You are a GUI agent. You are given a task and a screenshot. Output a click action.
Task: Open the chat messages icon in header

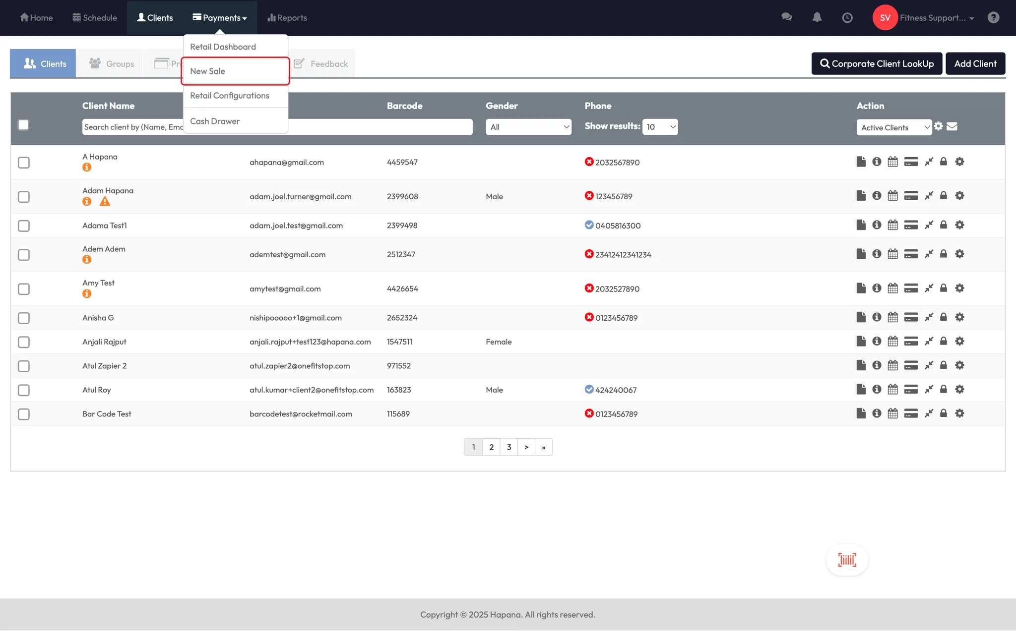pos(786,17)
